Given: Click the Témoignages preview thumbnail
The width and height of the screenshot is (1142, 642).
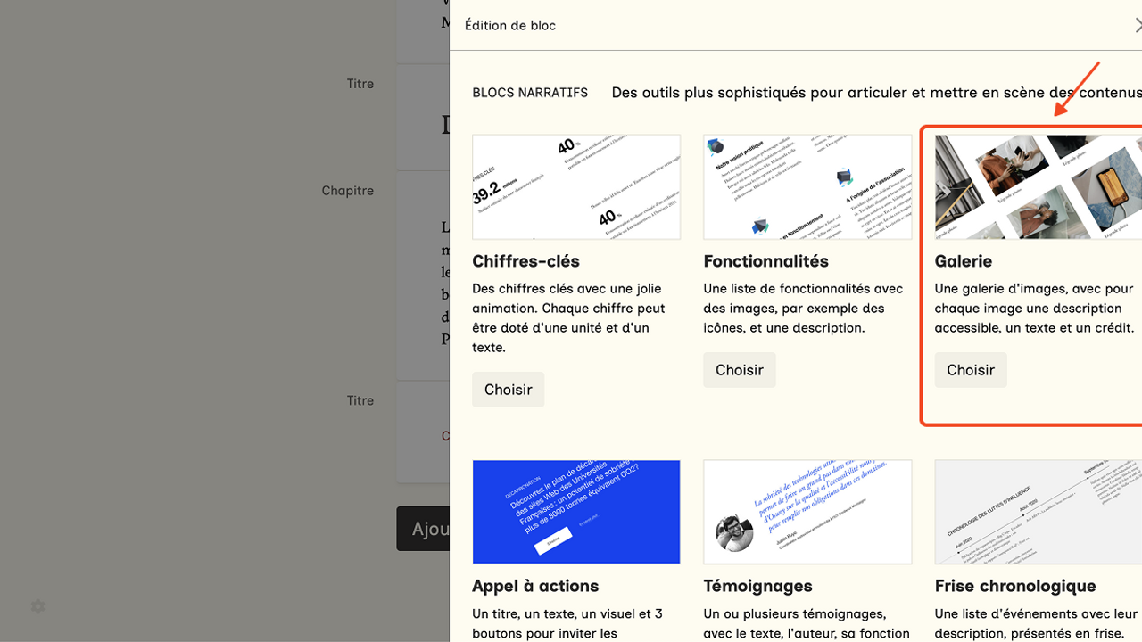Looking at the screenshot, I should (807, 512).
